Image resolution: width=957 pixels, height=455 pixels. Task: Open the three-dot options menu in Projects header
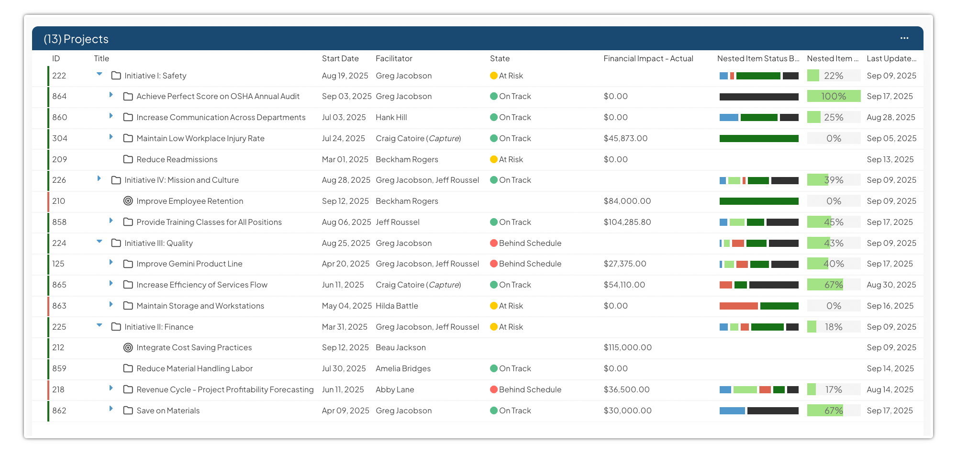pyautogui.click(x=904, y=38)
